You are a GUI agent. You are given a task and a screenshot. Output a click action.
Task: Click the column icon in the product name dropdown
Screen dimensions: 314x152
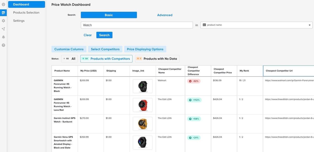[204, 25]
